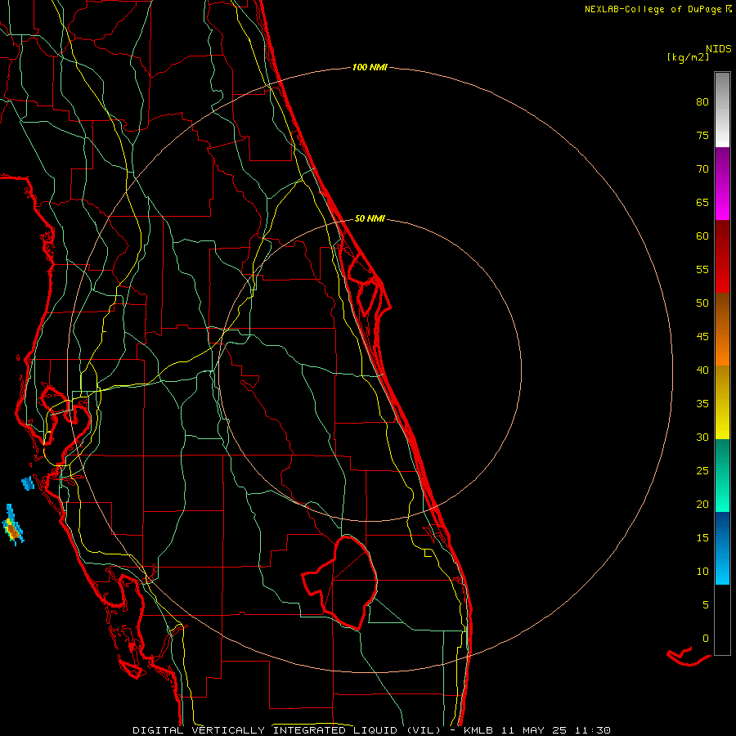Click the 0 value on the VIL scale

706,639
